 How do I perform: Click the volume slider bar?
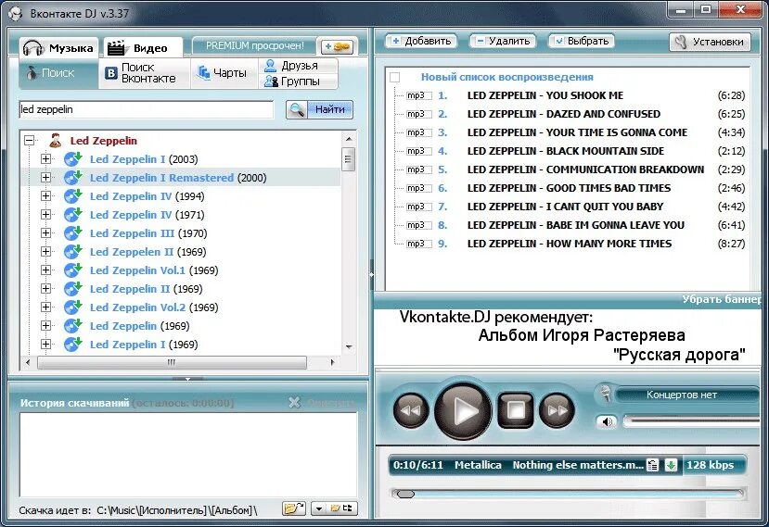[691, 421]
